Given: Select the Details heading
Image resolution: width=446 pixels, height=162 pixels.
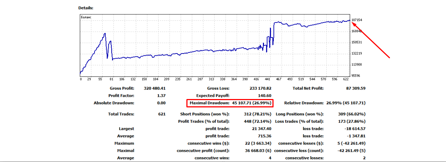Looking at the screenshot, I should coord(86,8).
